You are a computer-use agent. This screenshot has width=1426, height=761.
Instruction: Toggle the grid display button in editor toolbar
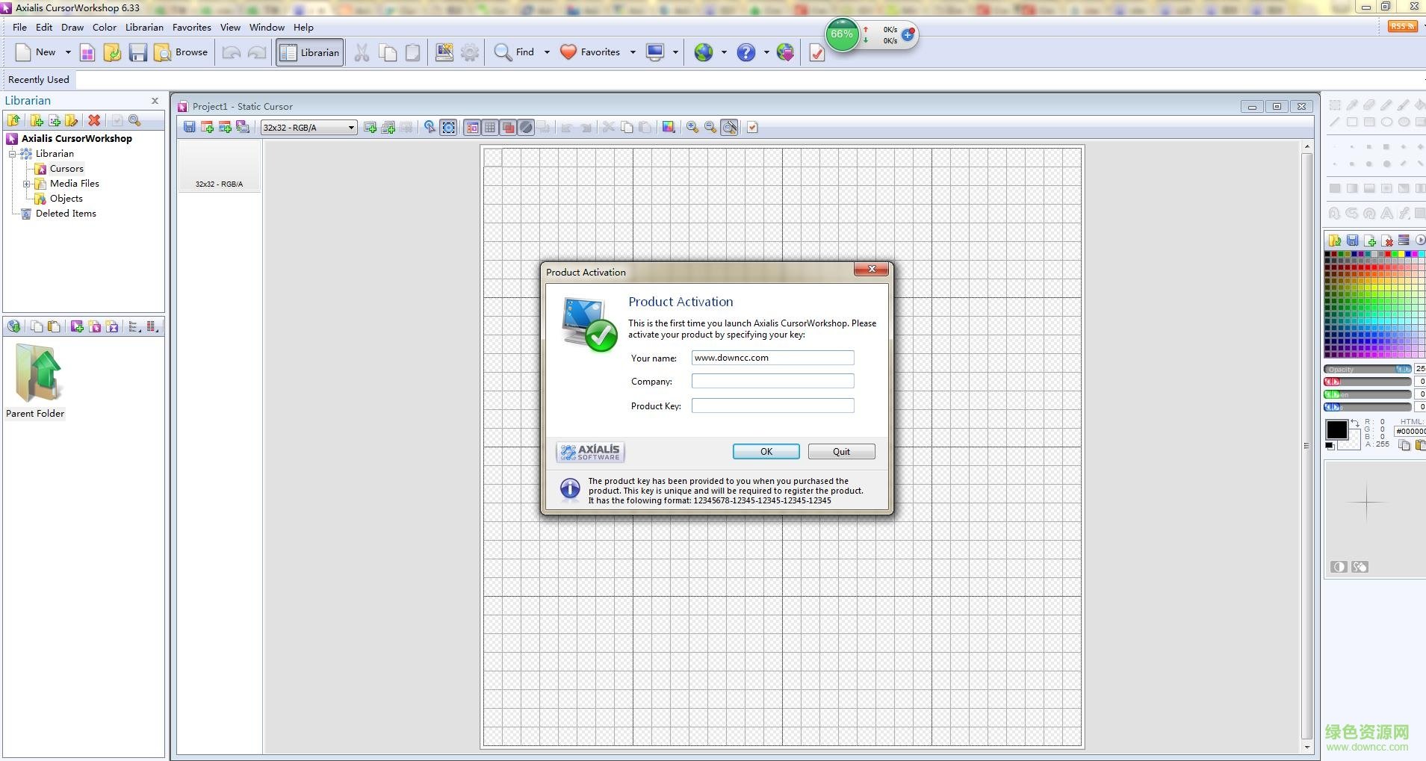coord(490,128)
